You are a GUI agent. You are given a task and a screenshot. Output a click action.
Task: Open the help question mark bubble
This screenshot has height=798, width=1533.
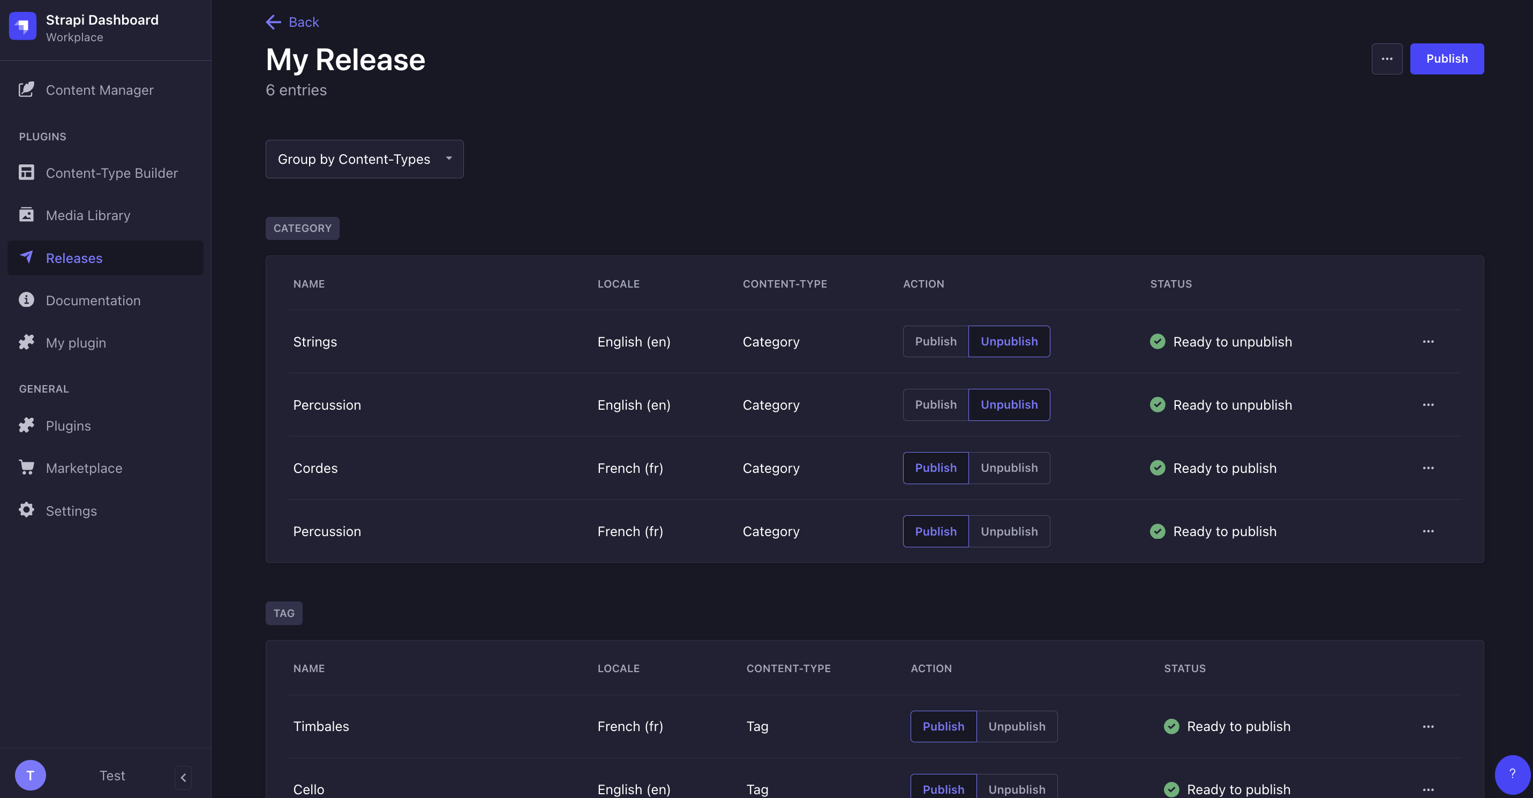(1512, 774)
